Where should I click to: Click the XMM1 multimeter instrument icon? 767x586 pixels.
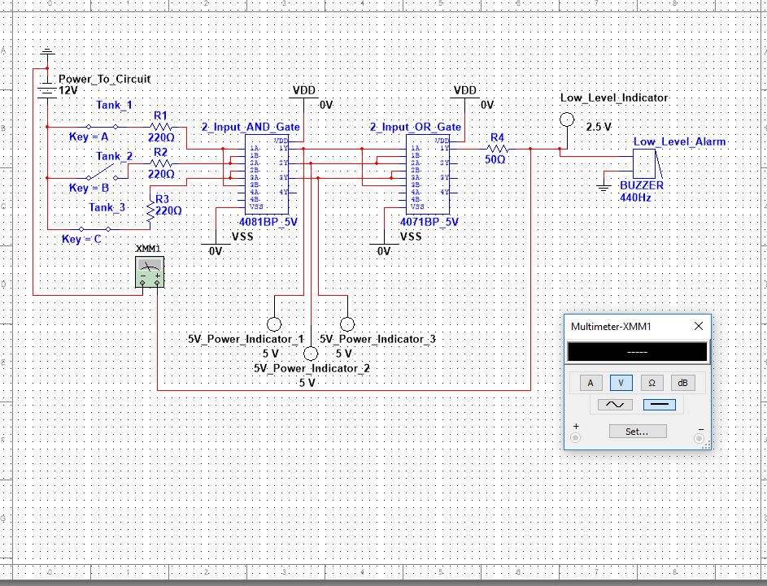click(x=149, y=271)
